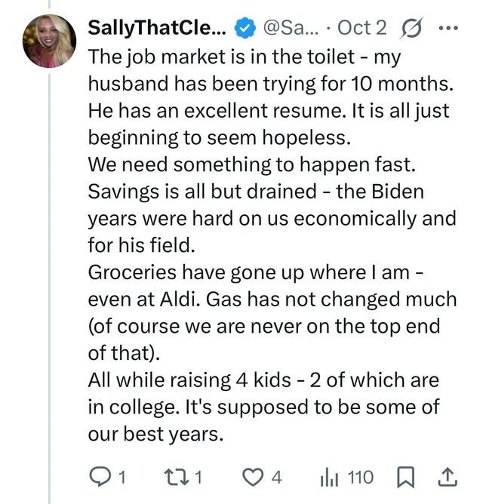The image size is (483, 504).
Task: Share the post via the upload arrow icon
Action: point(448,477)
